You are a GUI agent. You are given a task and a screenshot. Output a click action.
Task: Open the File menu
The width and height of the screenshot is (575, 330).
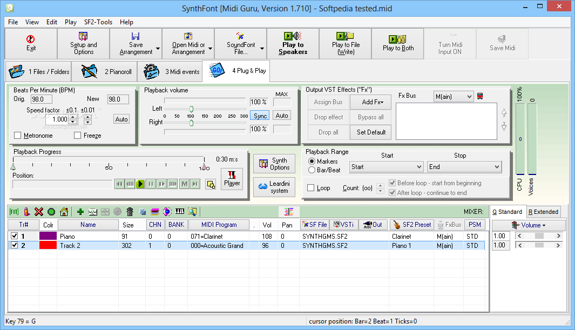(x=13, y=22)
